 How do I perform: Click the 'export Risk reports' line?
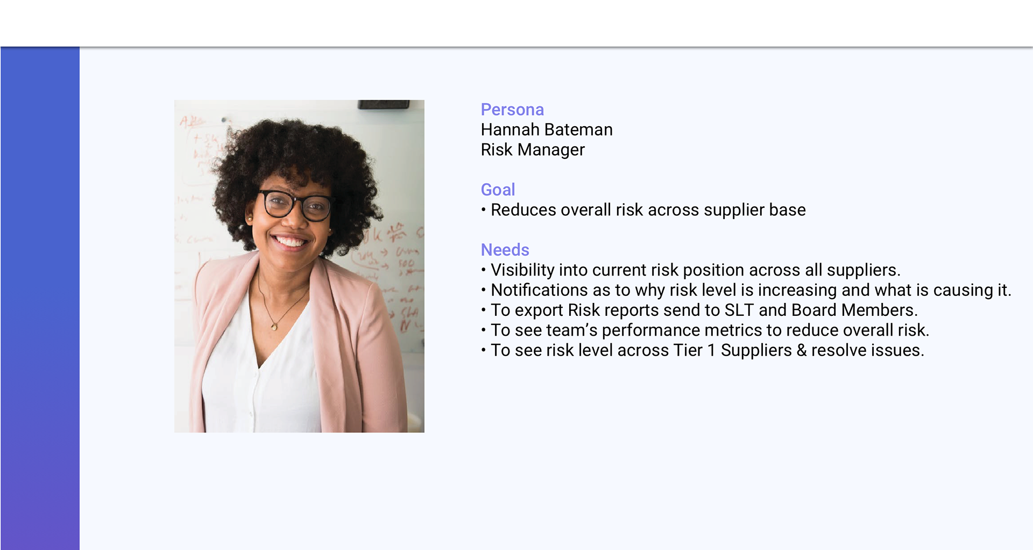[x=699, y=310]
